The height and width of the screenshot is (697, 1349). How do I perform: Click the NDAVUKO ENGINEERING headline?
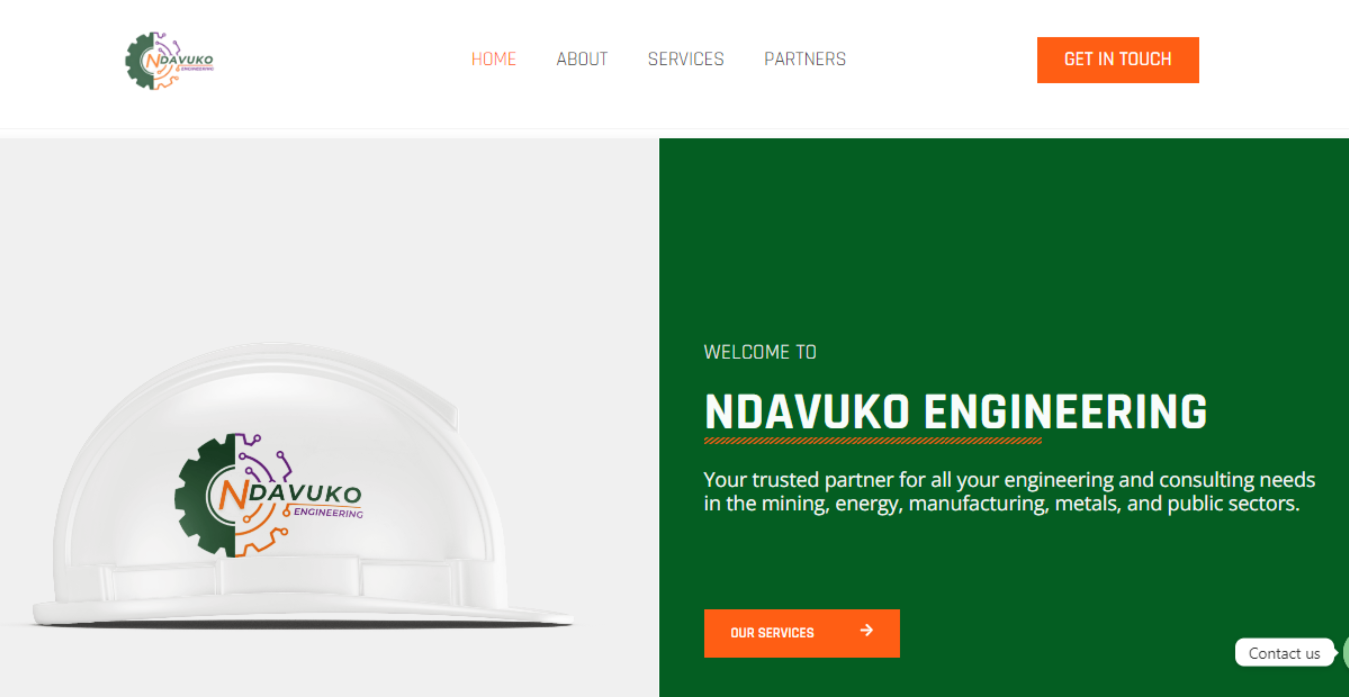tap(956, 412)
